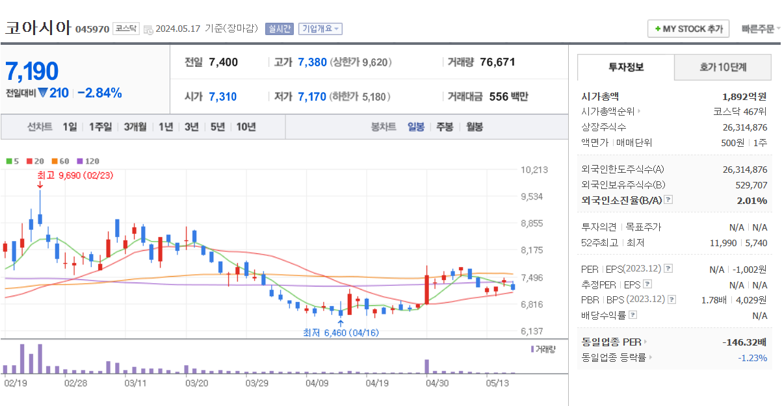782x406 pixels.
Task: Click 거래대금 value 556 백만
Action: click(508, 97)
